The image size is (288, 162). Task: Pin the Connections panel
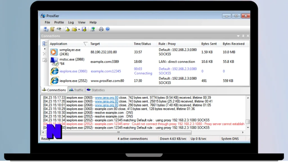243,36
